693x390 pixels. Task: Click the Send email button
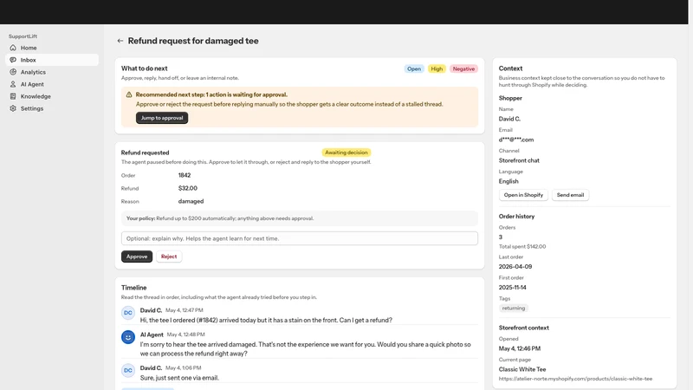pyautogui.click(x=570, y=195)
